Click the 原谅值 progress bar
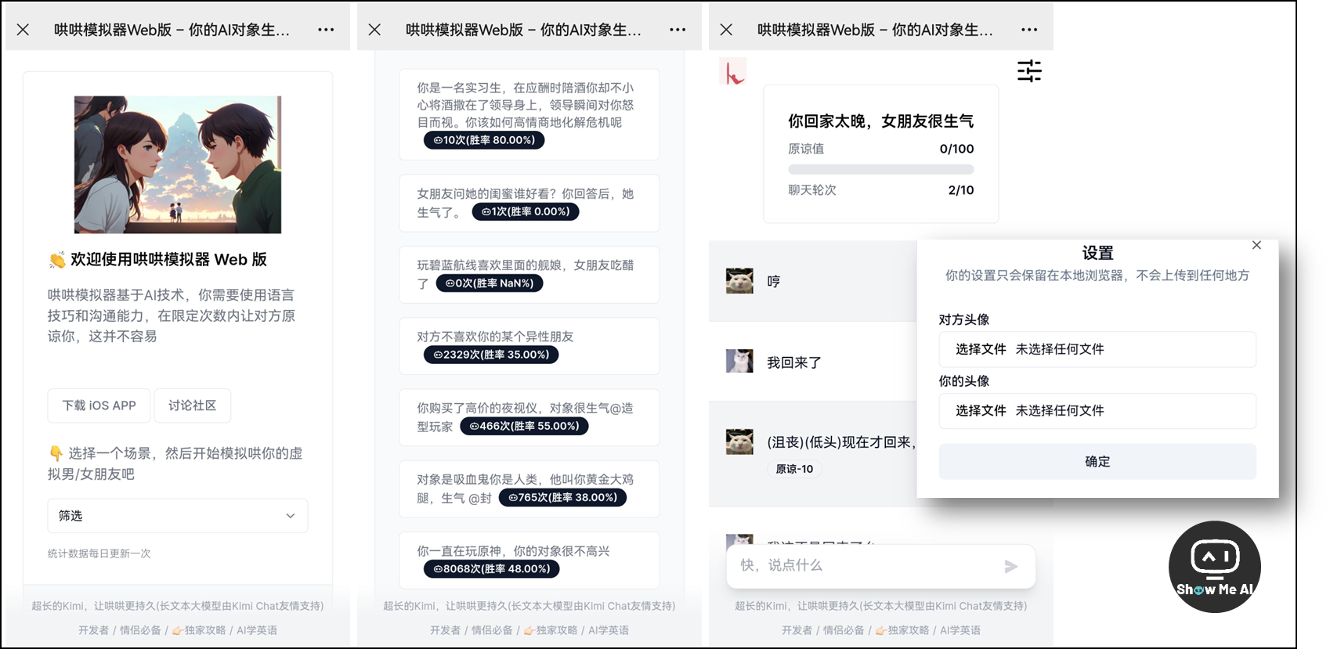This screenshot has height=649, width=1330. pos(881,169)
